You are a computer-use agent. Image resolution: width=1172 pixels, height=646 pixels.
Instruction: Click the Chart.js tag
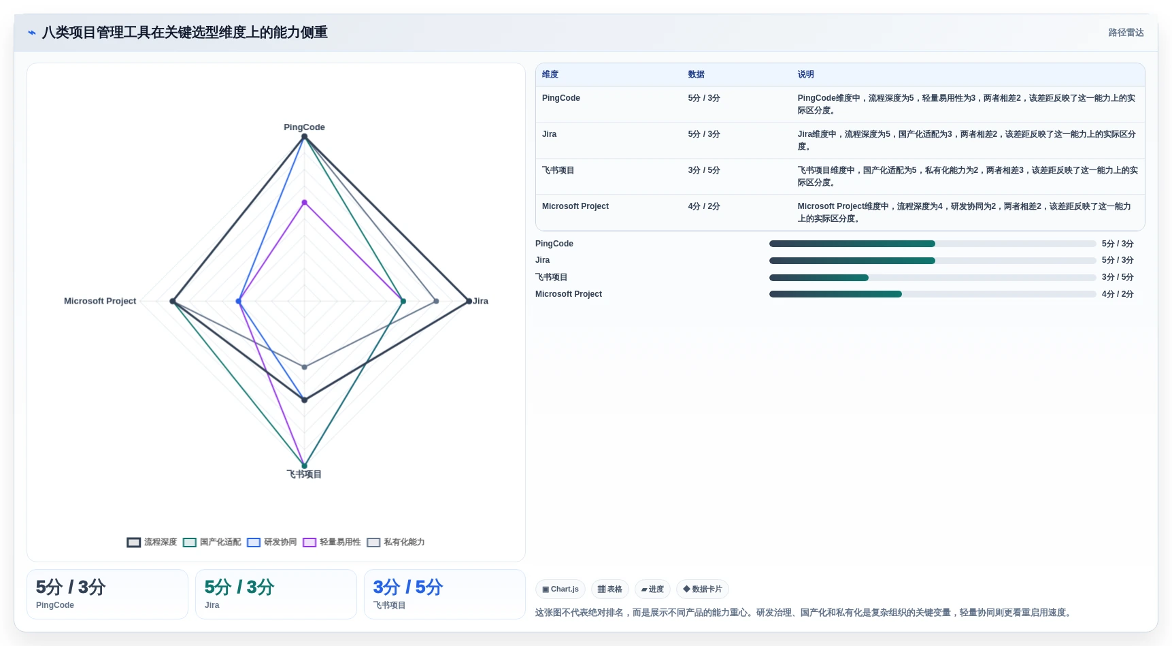pyautogui.click(x=560, y=590)
